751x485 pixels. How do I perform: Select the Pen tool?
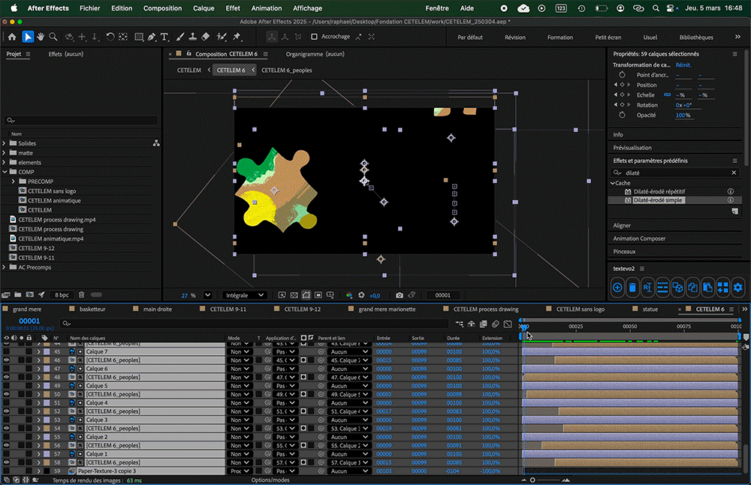point(152,37)
